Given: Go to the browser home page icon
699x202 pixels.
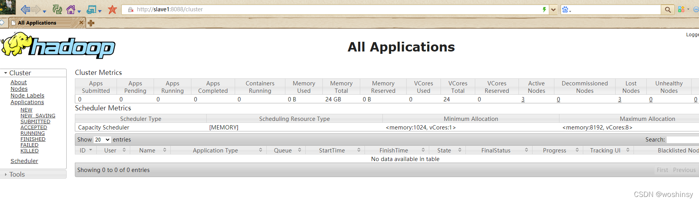Looking at the screenshot, I should (71, 9).
